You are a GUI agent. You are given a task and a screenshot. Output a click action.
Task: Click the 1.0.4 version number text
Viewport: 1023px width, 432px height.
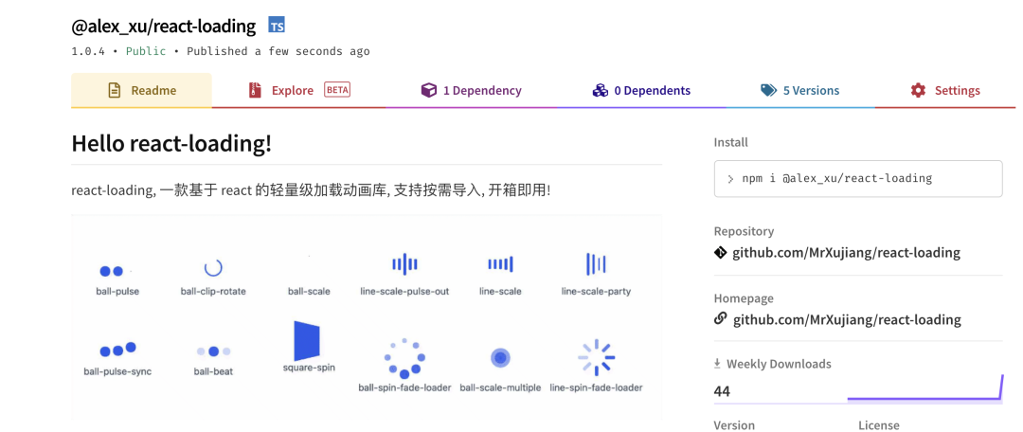[x=88, y=51]
